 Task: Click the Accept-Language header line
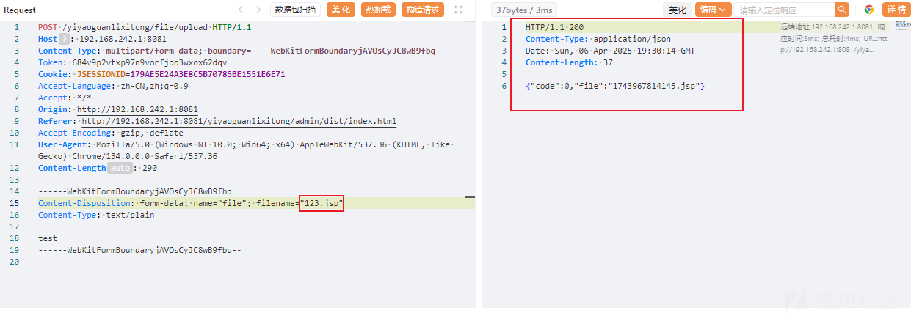113,86
